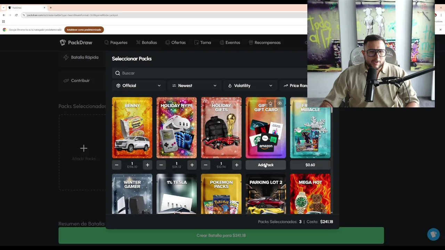Select the Pokemon Packs pack

click(x=221, y=194)
